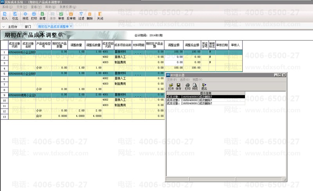
Task: Switch to the 主控台 tab
Action: (x=13, y=27)
